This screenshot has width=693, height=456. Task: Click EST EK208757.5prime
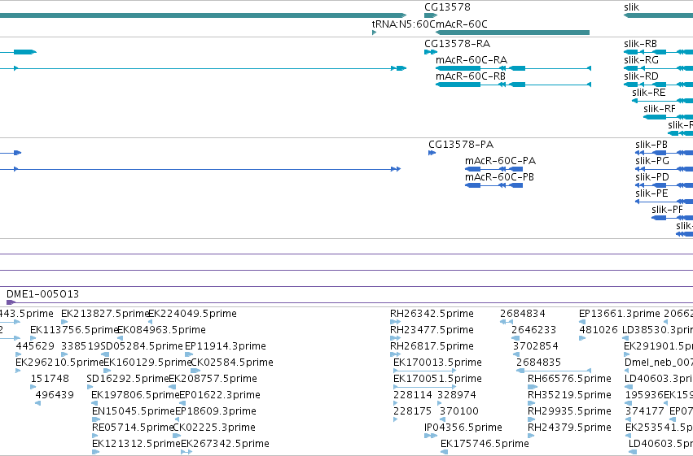[213, 379]
